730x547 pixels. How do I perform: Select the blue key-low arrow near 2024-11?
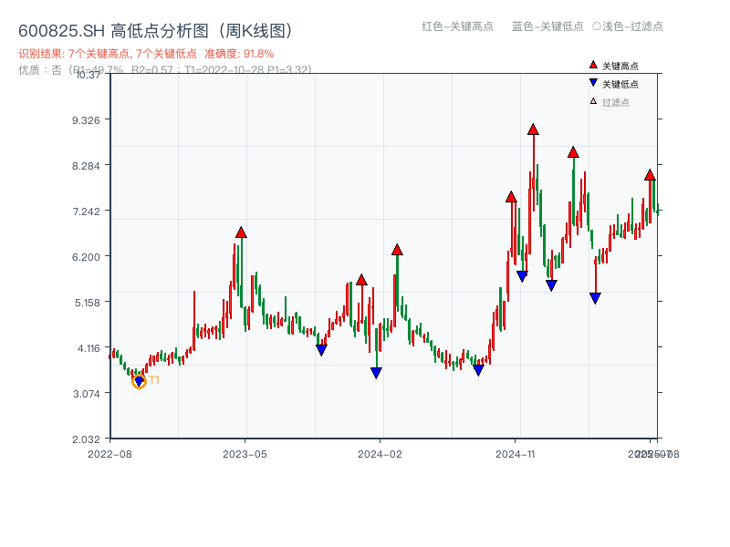click(x=520, y=274)
